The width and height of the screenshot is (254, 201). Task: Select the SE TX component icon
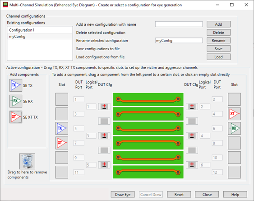click(x=16, y=85)
